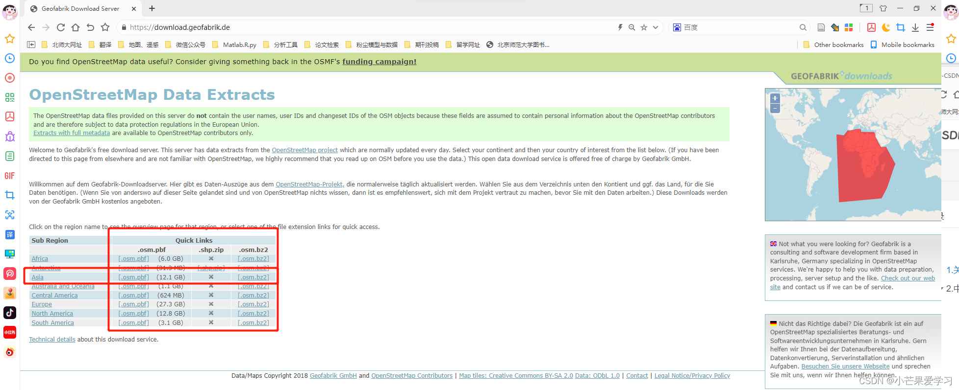This screenshot has height=390, width=959.
Task: Open downloads with the download arrow icon
Action: pyautogui.click(x=915, y=27)
